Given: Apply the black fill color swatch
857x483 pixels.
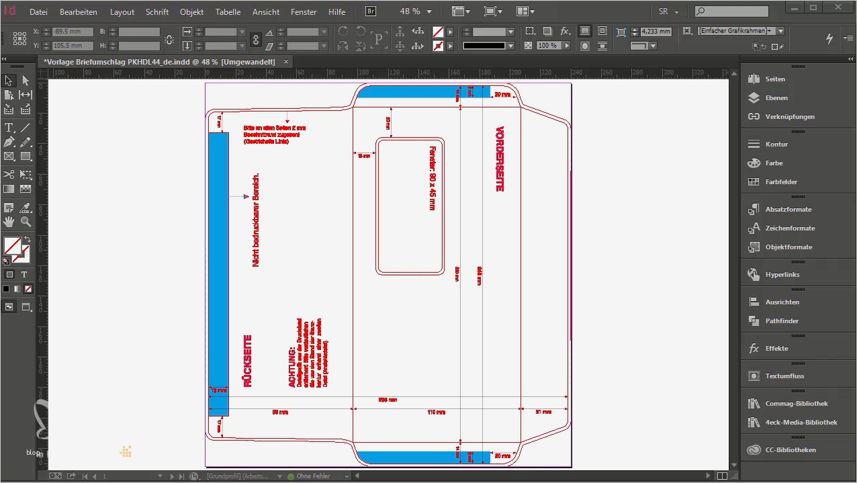Looking at the screenshot, I should [x=7, y=289].
